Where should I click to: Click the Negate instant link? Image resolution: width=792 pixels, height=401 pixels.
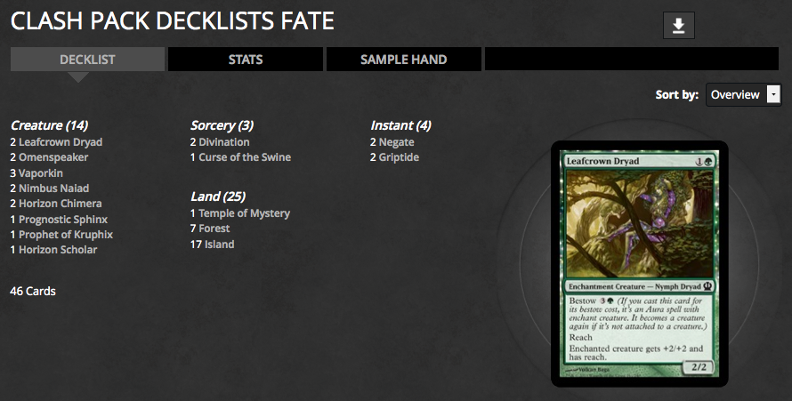coord(397,142)
